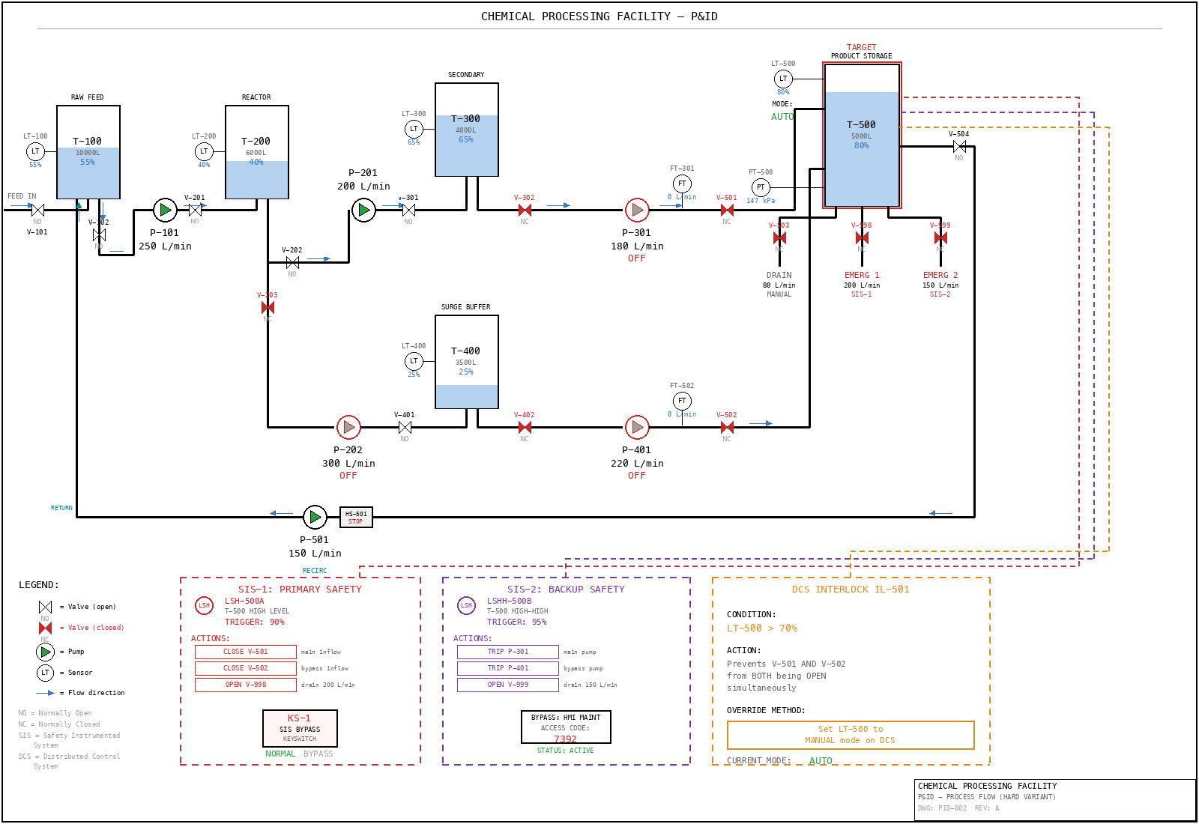Viewport: 1199px width, 824px height.
Task: Click TRIGGER: 90% in SIS-1
Action: 255,622
